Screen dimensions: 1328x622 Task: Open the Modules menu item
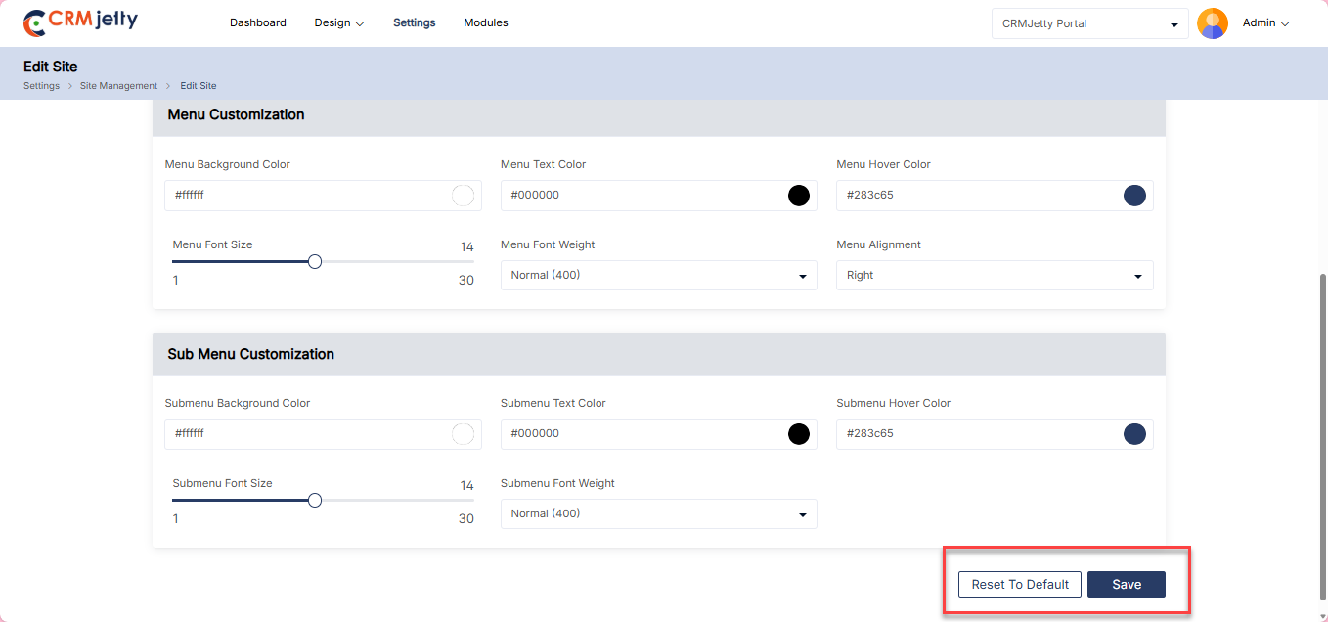click(486, 23)
